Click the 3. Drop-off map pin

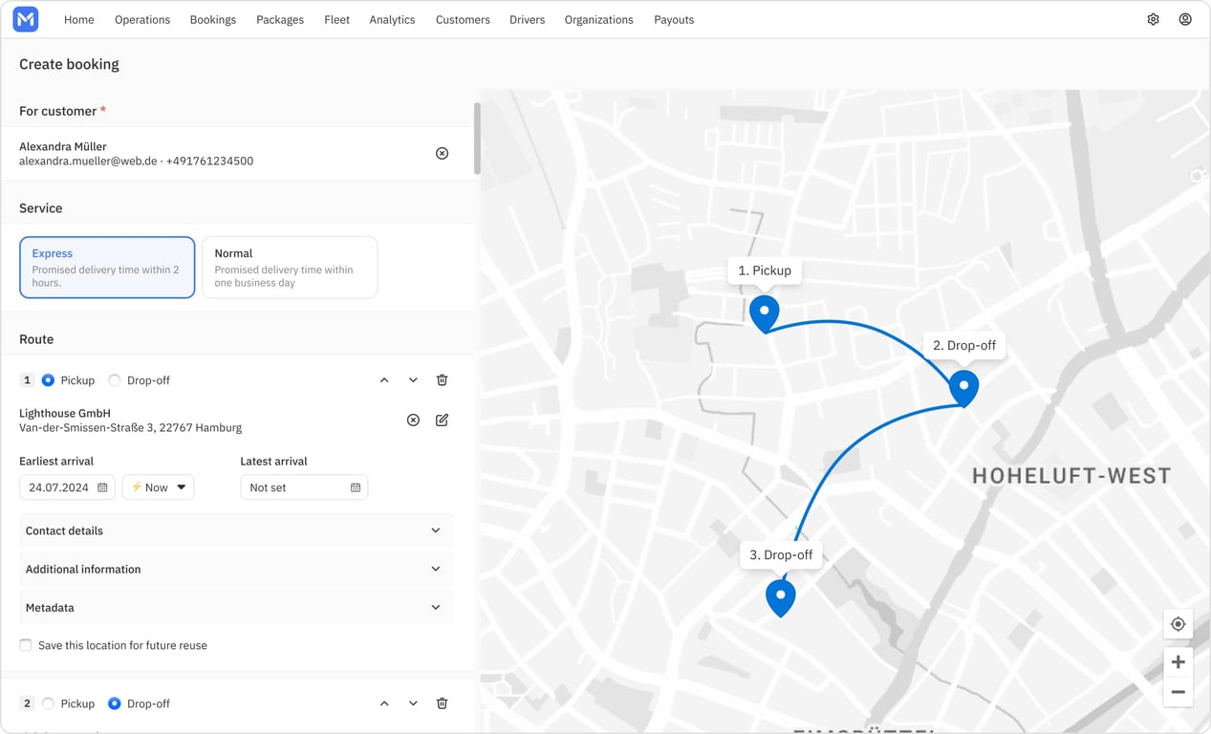point(781,597)
